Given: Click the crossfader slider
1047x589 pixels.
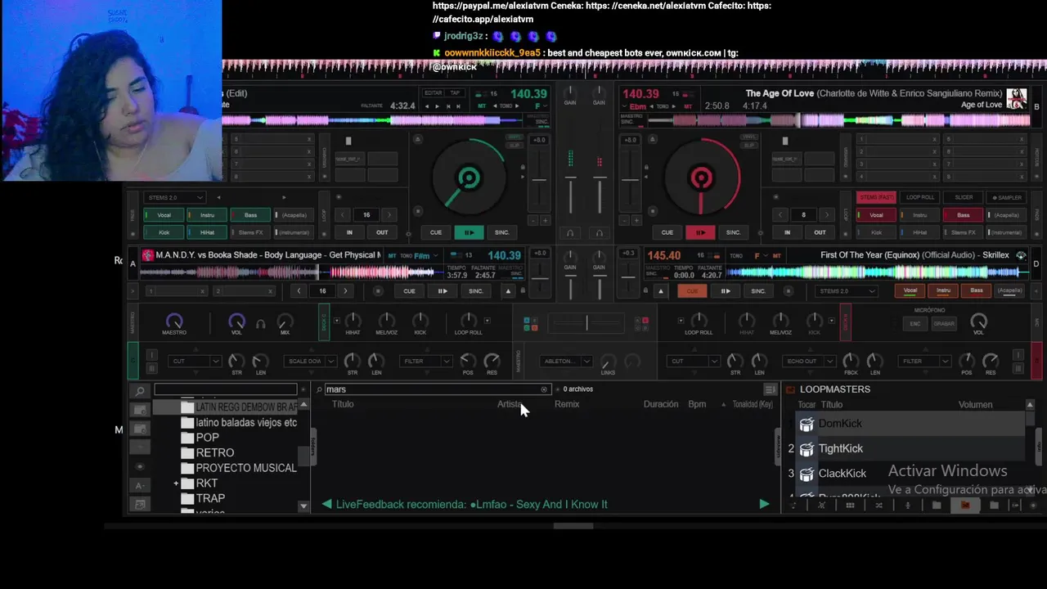Looking at the screenshot, I should (586, 324).
